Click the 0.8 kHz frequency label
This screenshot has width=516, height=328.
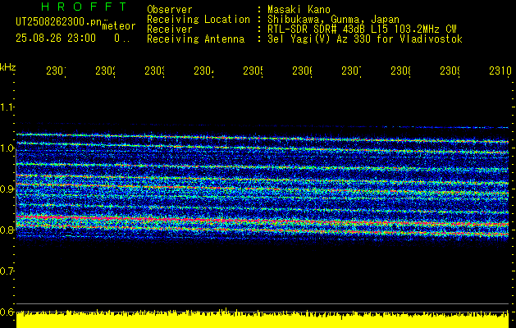[x=7, y=230]
